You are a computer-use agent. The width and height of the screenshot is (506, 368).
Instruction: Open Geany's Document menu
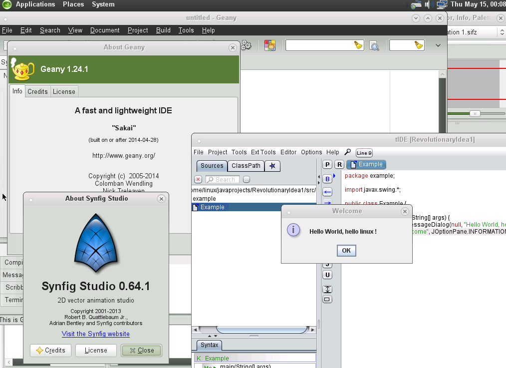[x=105, y=30]
